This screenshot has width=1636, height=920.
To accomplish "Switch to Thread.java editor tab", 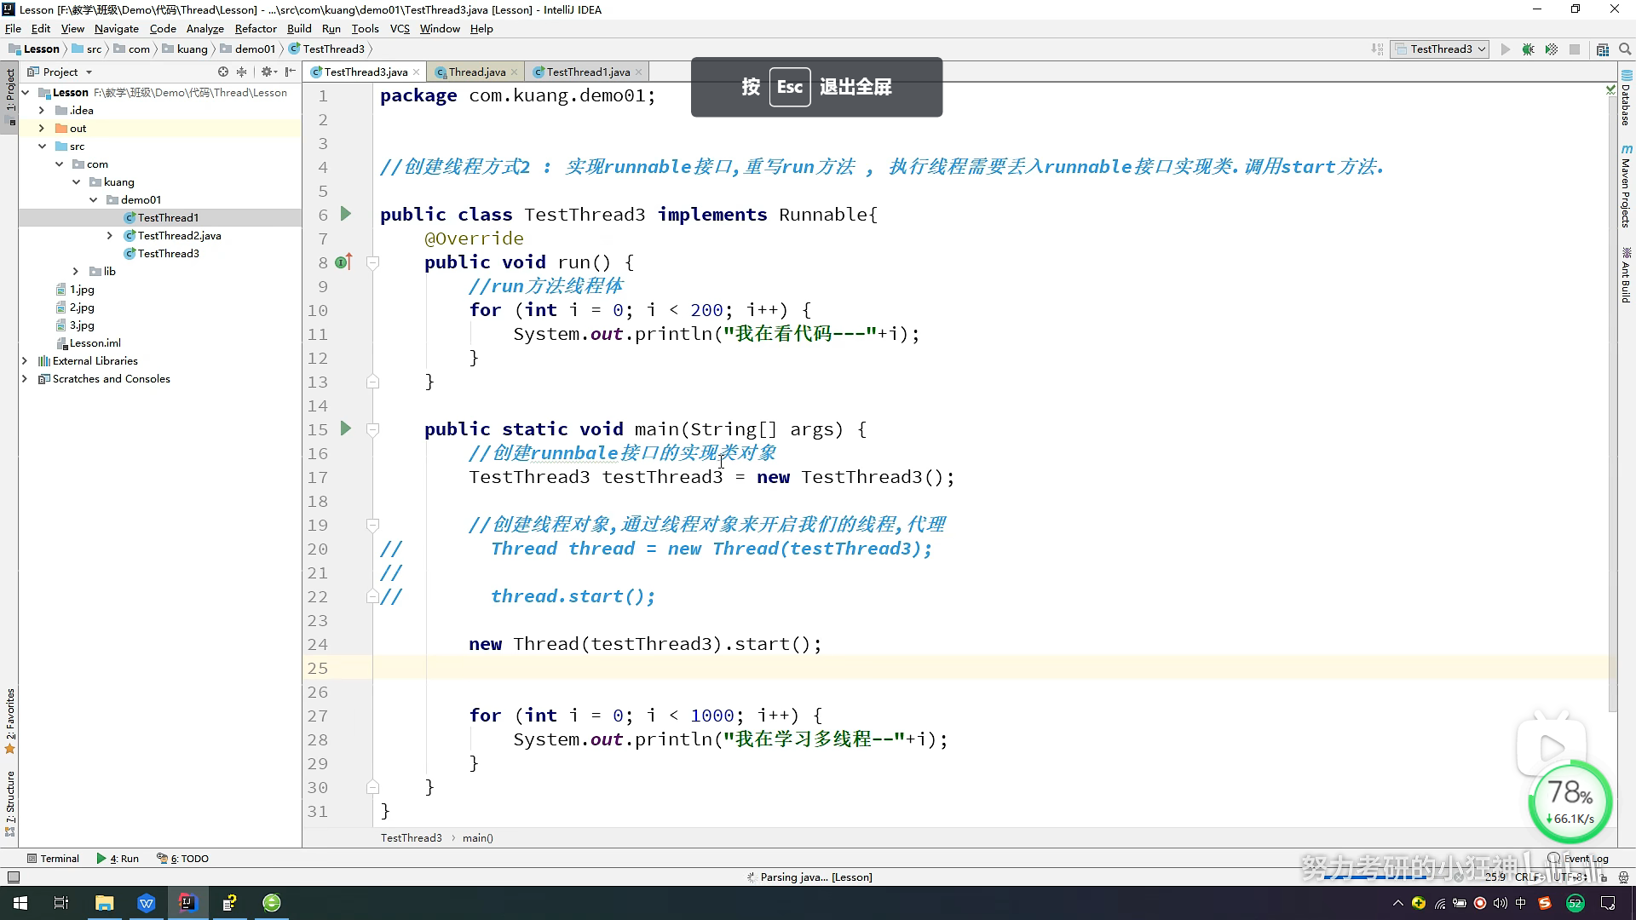I will [x=476, y=72].
